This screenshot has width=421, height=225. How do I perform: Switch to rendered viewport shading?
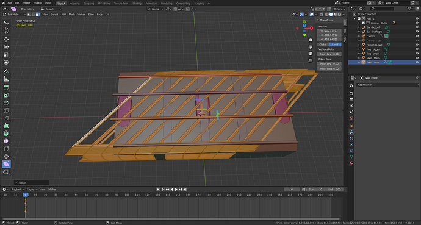(340, 15)
